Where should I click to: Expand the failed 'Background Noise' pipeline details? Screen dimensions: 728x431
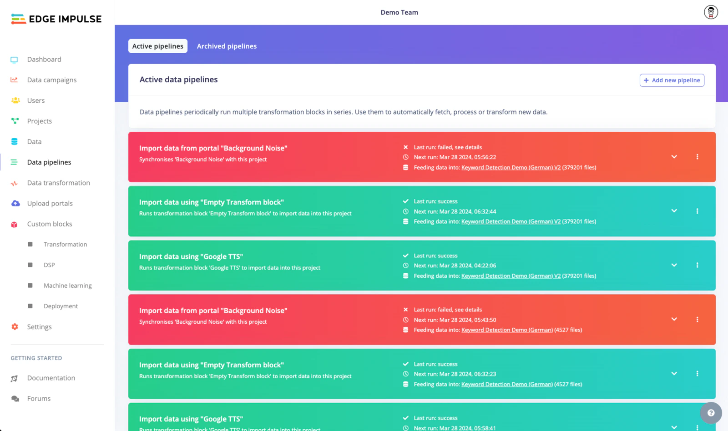coord(674,157)
